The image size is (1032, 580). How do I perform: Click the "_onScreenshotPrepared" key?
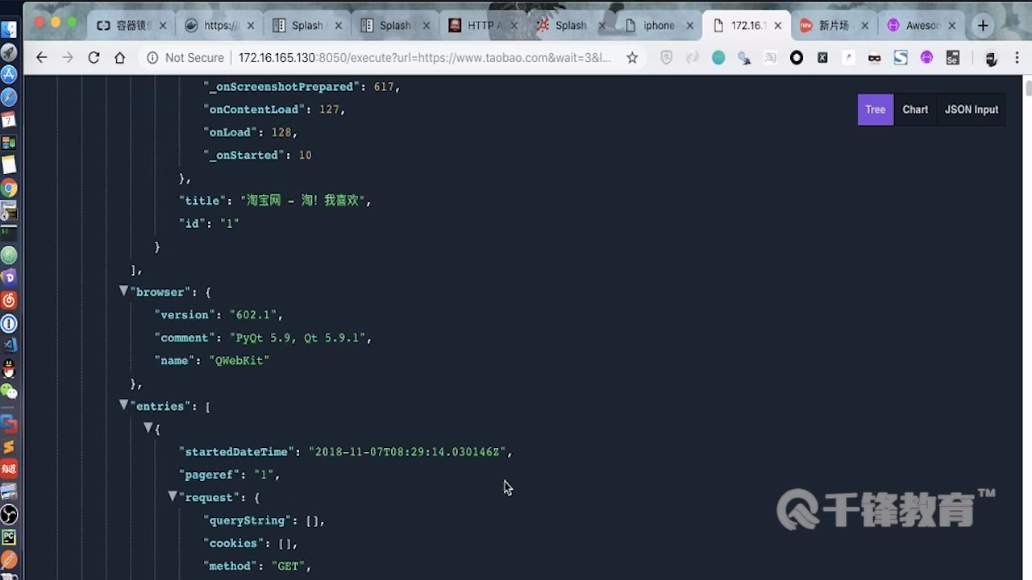point(281,86)
